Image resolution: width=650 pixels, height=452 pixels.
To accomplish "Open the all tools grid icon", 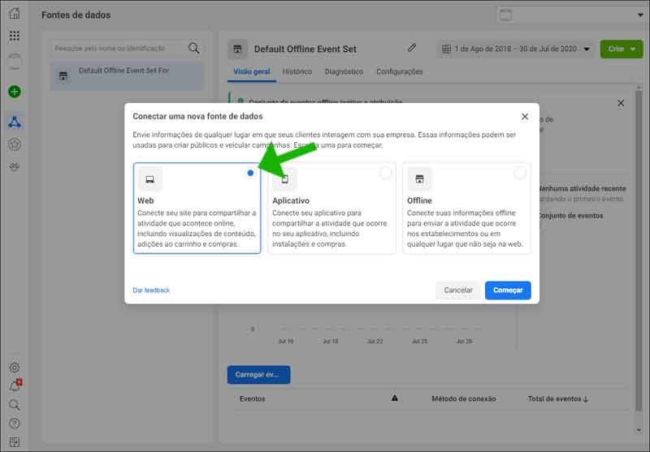I will coord(15,36).
